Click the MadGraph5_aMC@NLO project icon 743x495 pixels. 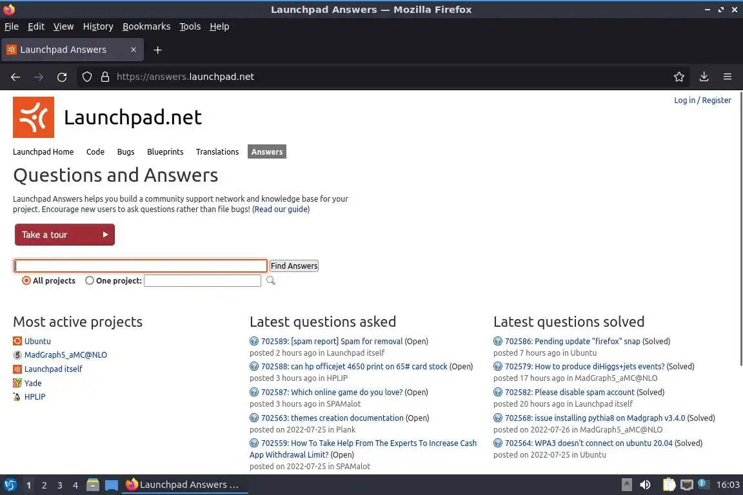click(x=17, y=354)
